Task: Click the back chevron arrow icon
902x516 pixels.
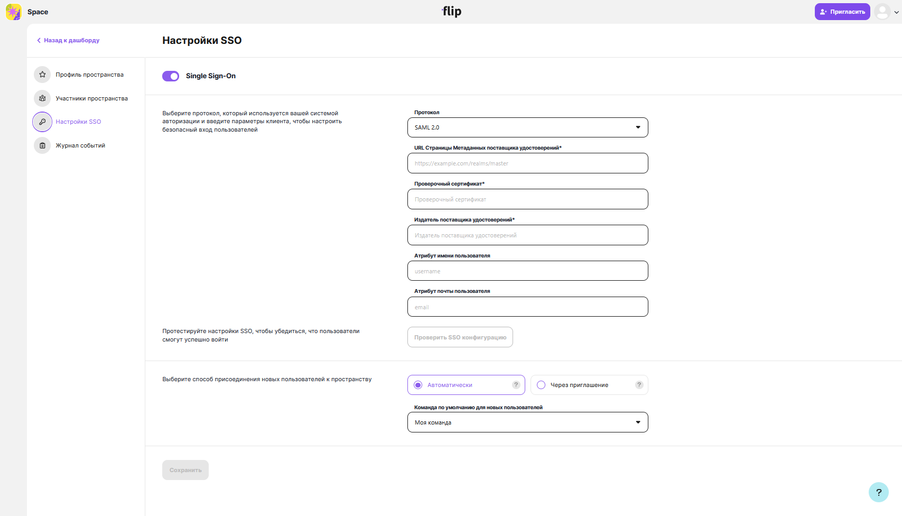Action: pos(39,40)
